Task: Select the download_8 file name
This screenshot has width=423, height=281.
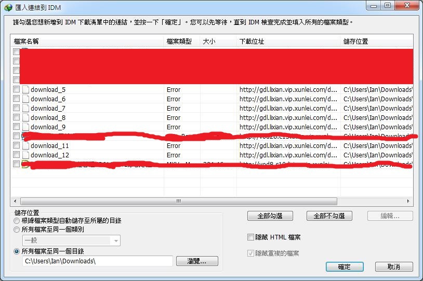Action: pyautogui.click(x=48, y=117)
